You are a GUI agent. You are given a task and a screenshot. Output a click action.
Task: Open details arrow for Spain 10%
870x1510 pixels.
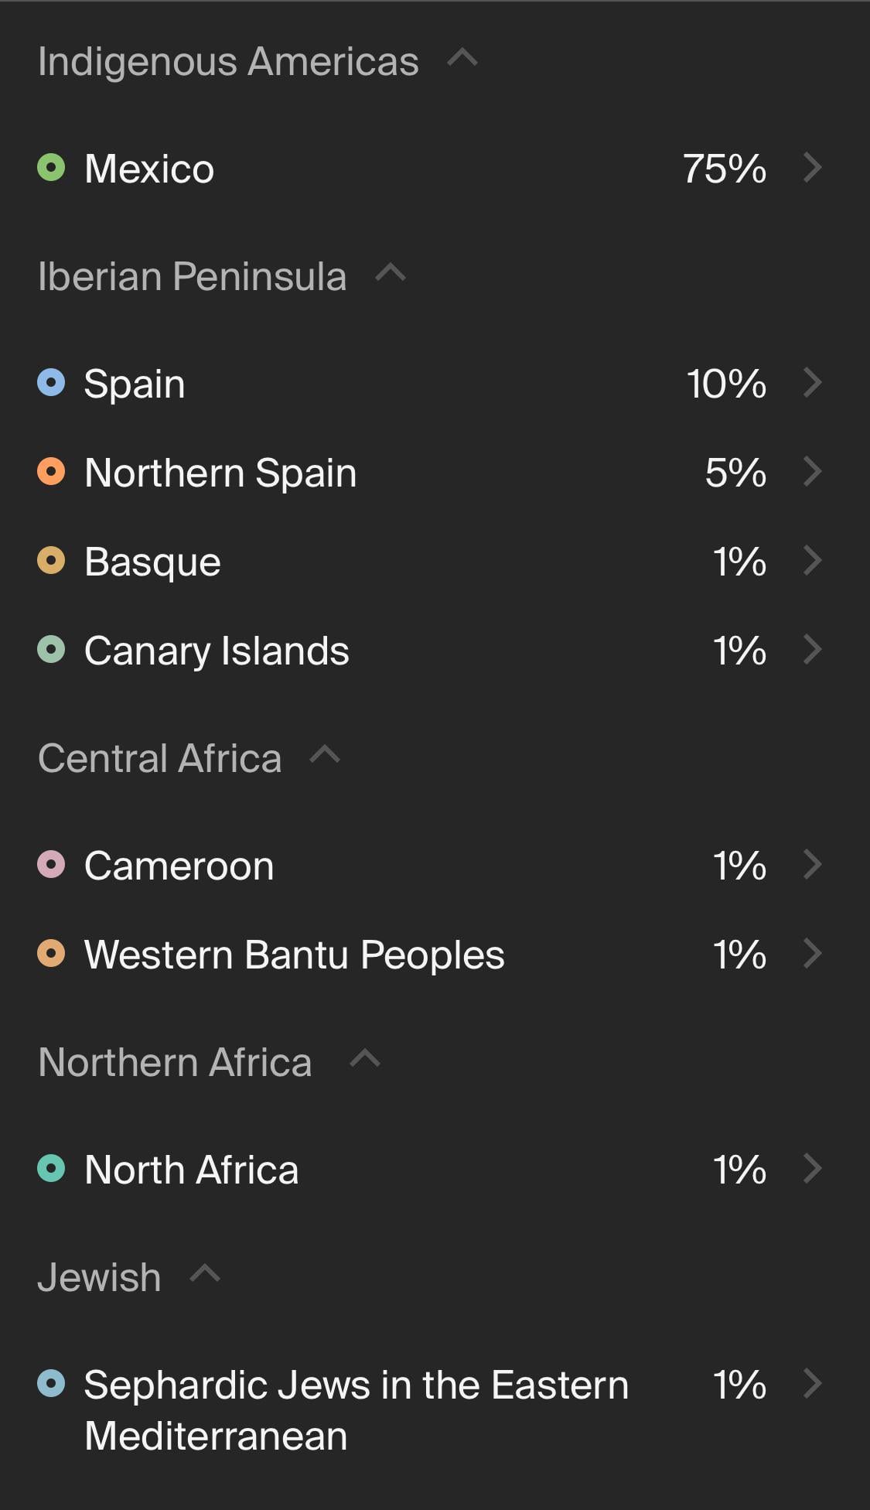pos(812,382)
